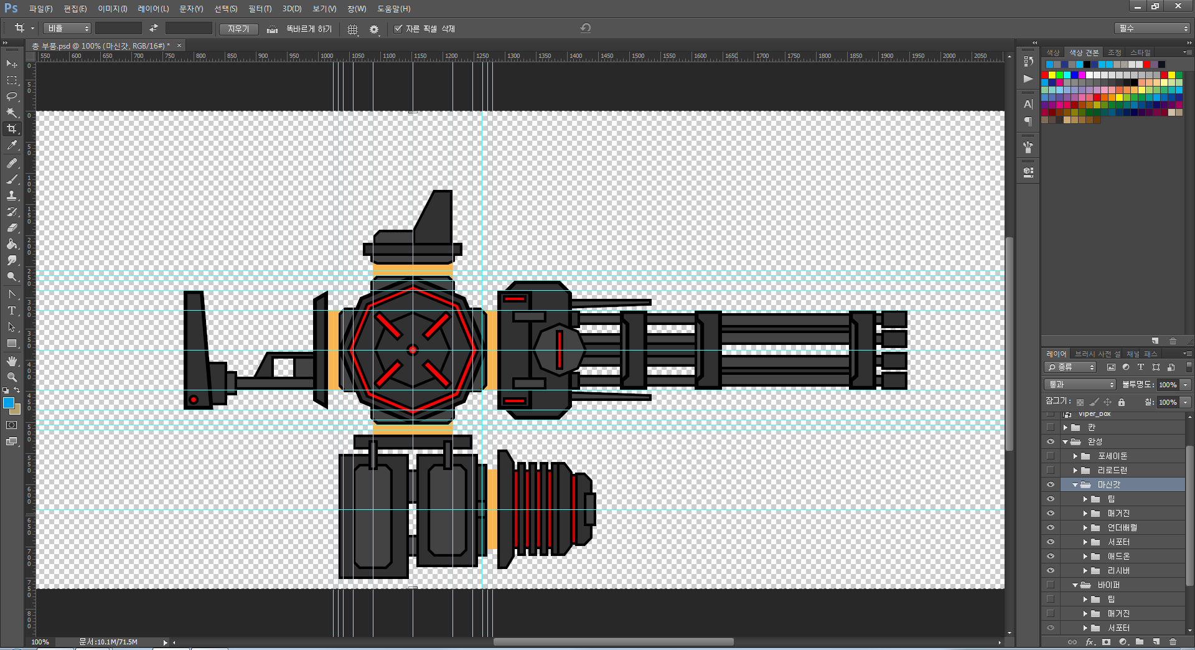The width and height of the screenshot is (1195, 650).
Task: Select the Healing Brush tool
Action: [12, 163]
